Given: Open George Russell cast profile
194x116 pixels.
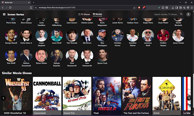Looking at the screenshot, I should point(11,35).
